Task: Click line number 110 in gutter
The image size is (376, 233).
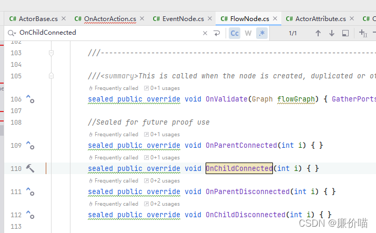Action: [x=16, y=168]
